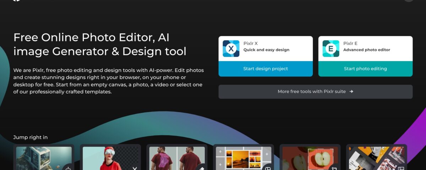
Task: Open the floating cube house thumbnail
Action: 39,158
